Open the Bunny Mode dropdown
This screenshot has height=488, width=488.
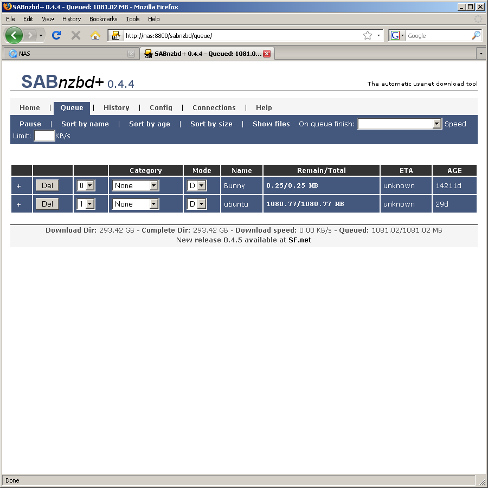pos(197,185)
